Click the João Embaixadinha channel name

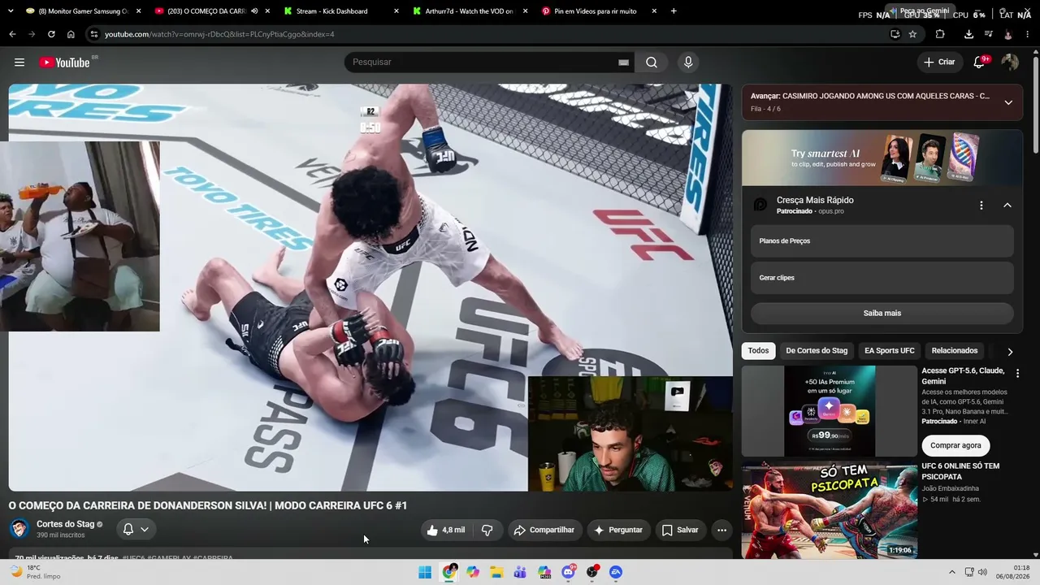(x=950, y=488)
